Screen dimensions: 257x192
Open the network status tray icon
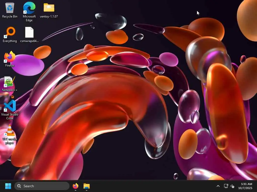226,186
